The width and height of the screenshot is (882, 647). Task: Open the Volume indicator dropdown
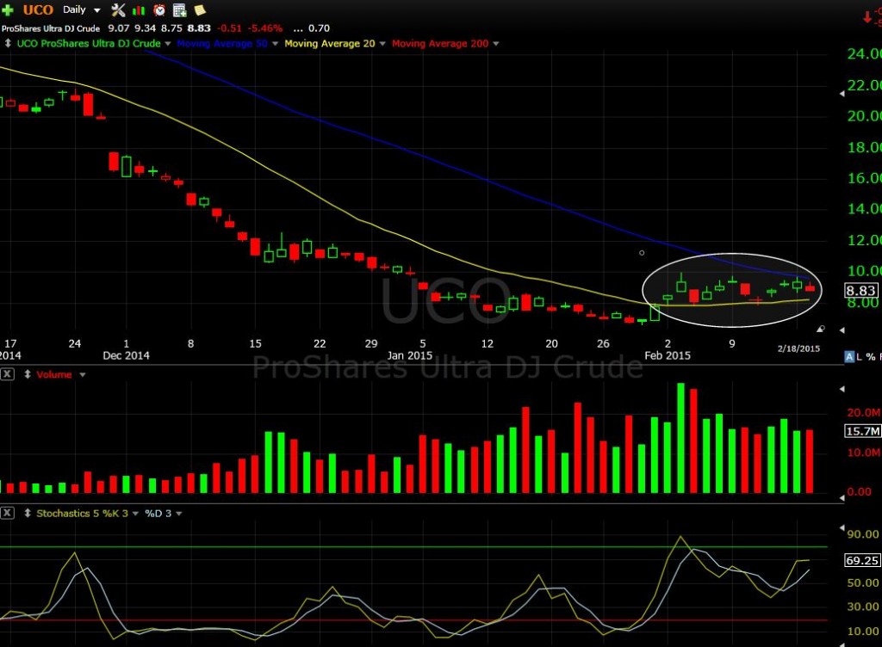pos(83,374)
